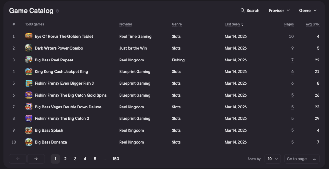Click Pages count 10 for Eye Of Horus

pos(291,36)
